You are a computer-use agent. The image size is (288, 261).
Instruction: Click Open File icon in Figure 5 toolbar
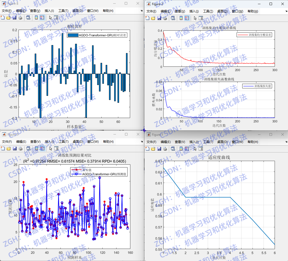click(x=9, y=149)
